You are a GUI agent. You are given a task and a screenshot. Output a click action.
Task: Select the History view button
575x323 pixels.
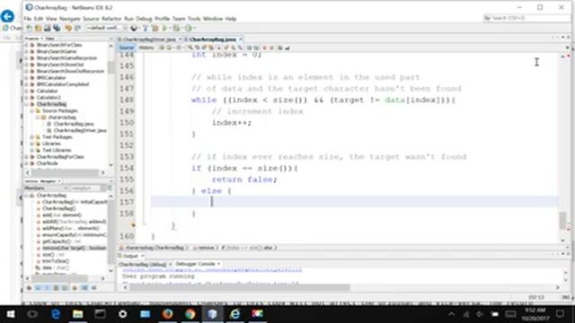pyautogui.click(x=146, y=48)
